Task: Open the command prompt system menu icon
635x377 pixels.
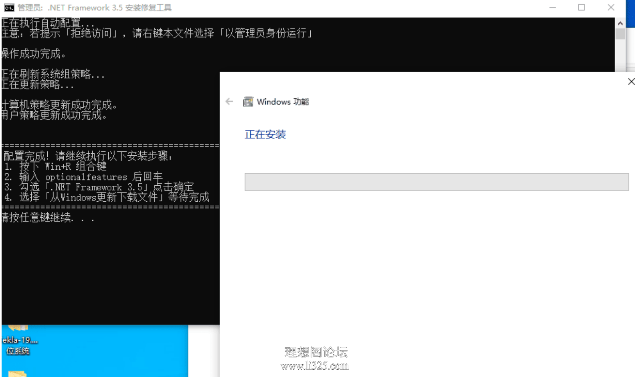Action: (x=9, y=8)
